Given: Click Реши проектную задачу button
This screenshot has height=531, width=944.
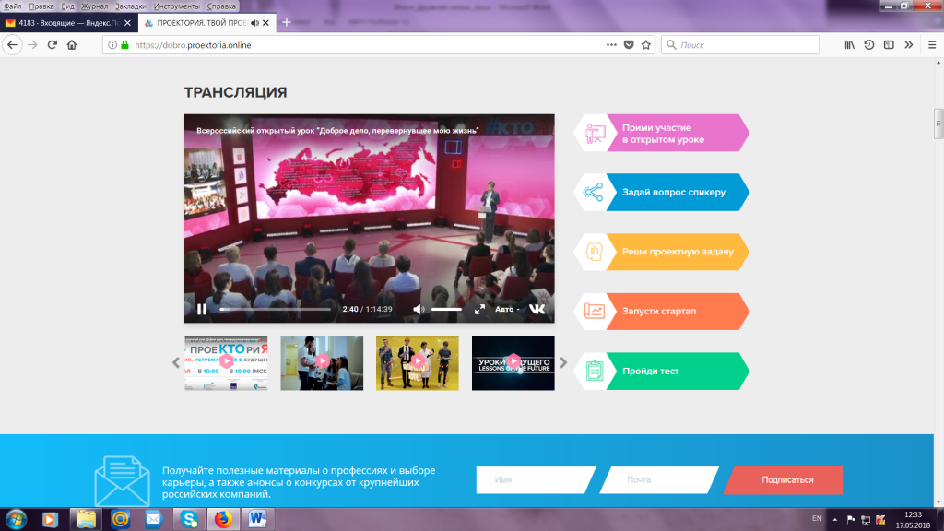Looking at the screenshot, I should (x=662, y=252).
